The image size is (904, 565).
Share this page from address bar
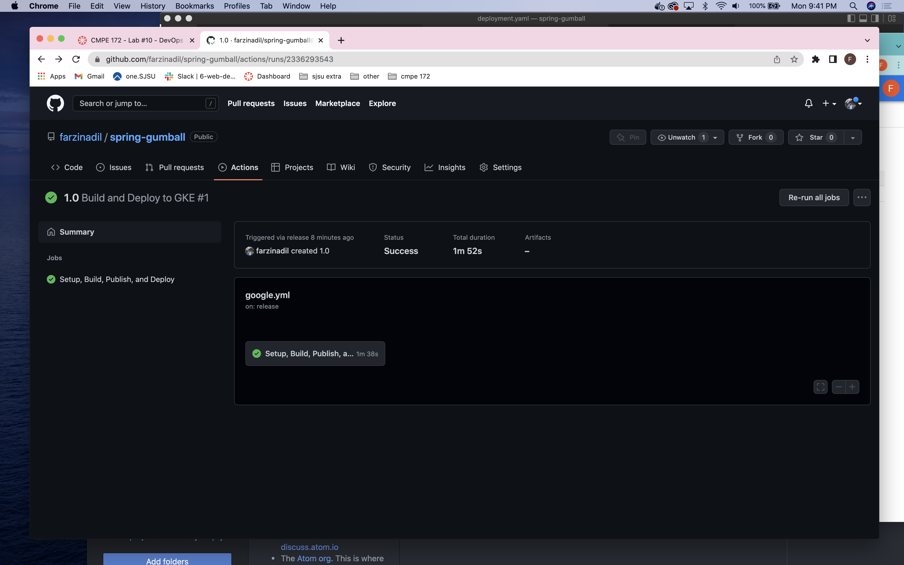(x=777, y=59)
